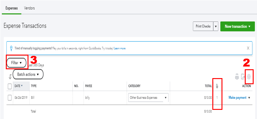Print the expense list with printer icon
Viewport: 257px width, 119px height.
(237, 77)
